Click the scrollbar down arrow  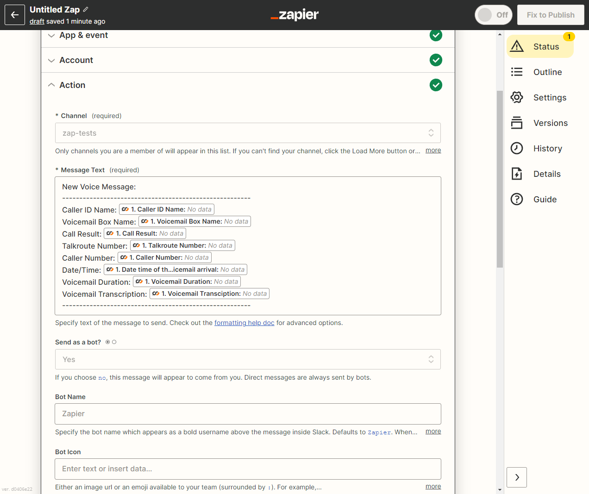500,489
